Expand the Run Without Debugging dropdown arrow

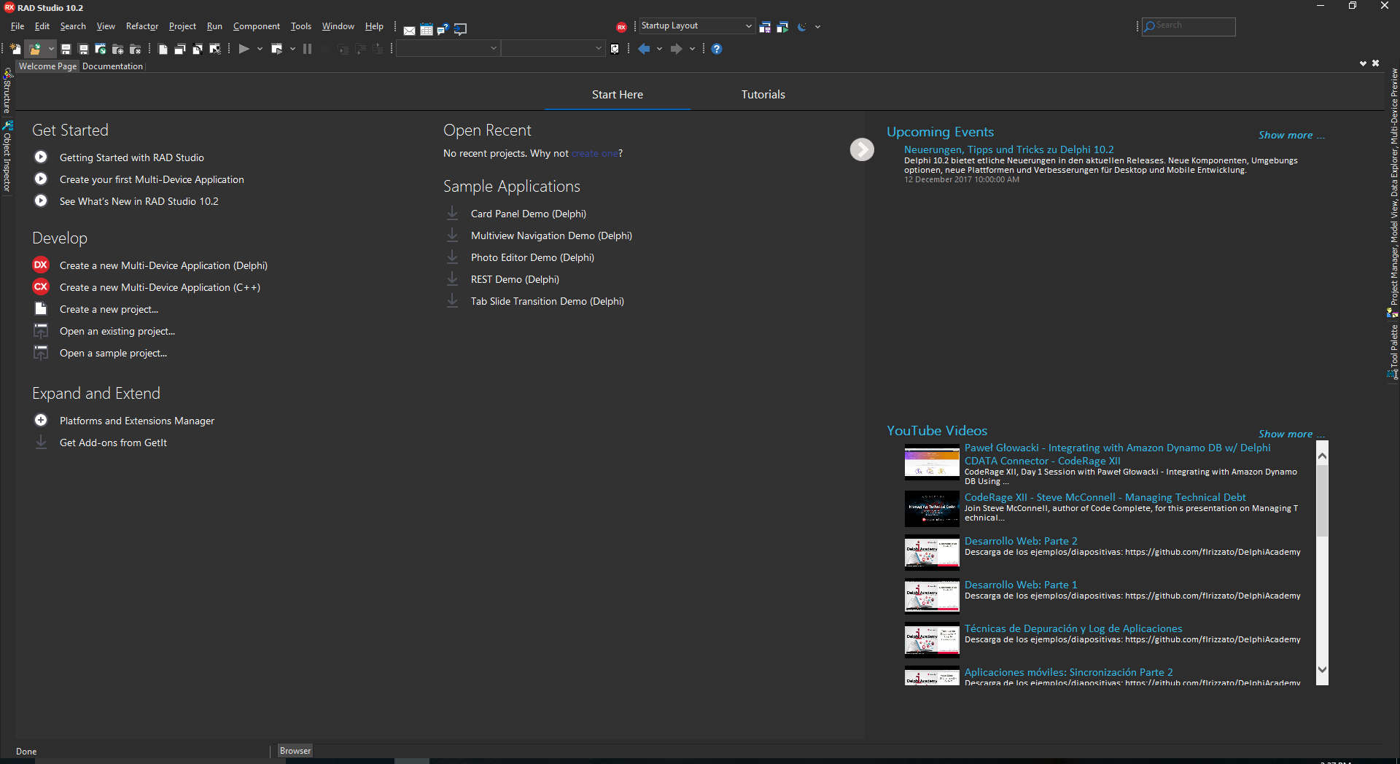[292, 49]
